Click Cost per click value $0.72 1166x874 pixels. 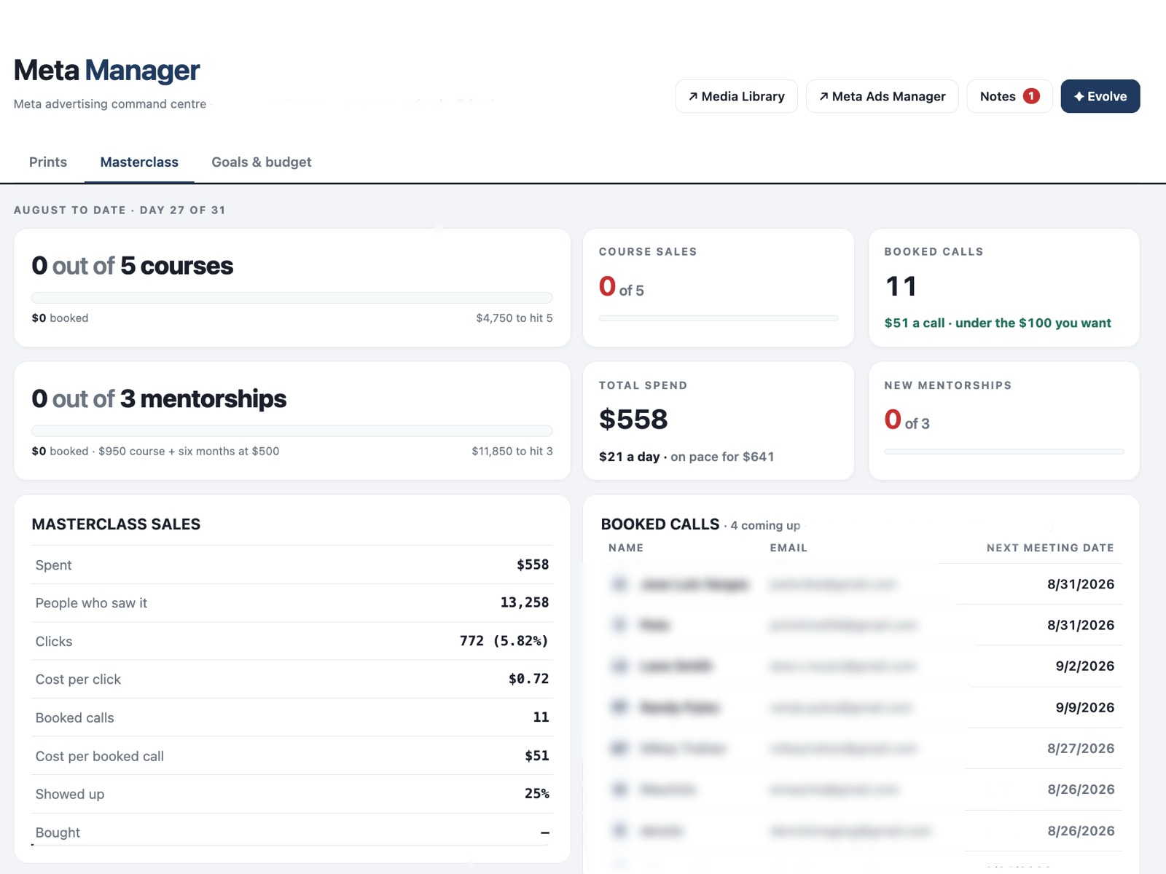click(x=529, y=679)
